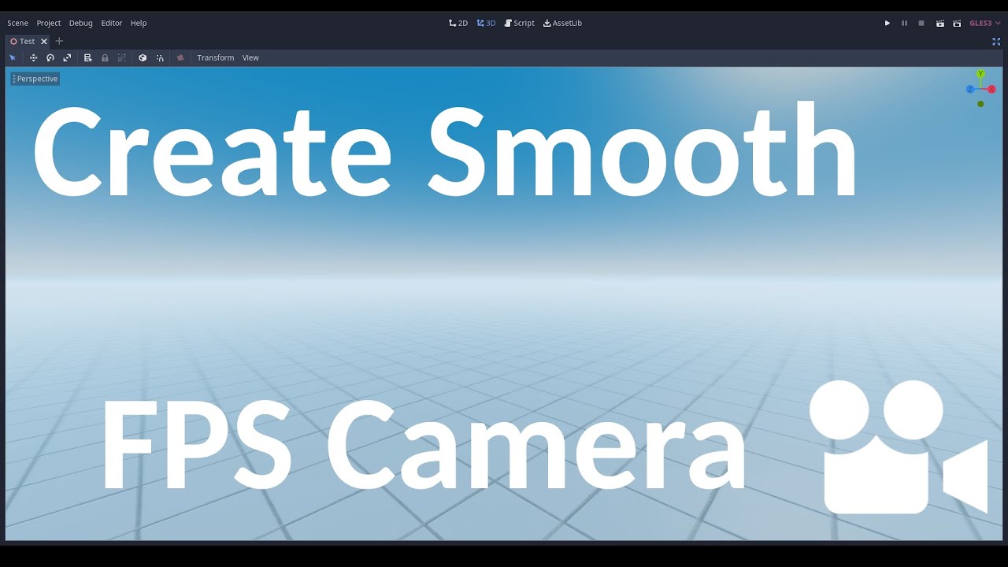Viewport: 1008px width, 567px height.
Task: Add a new scene with plus button
Action: click(59, 41)
